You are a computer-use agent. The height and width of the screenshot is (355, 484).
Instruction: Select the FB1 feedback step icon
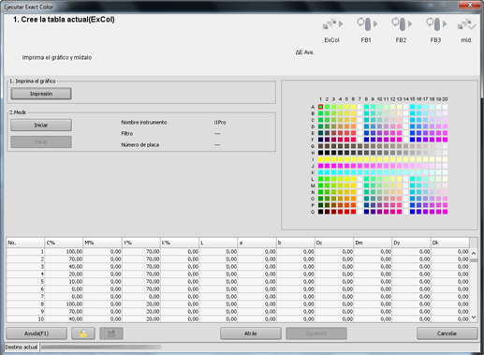click(x=367, y=24)
